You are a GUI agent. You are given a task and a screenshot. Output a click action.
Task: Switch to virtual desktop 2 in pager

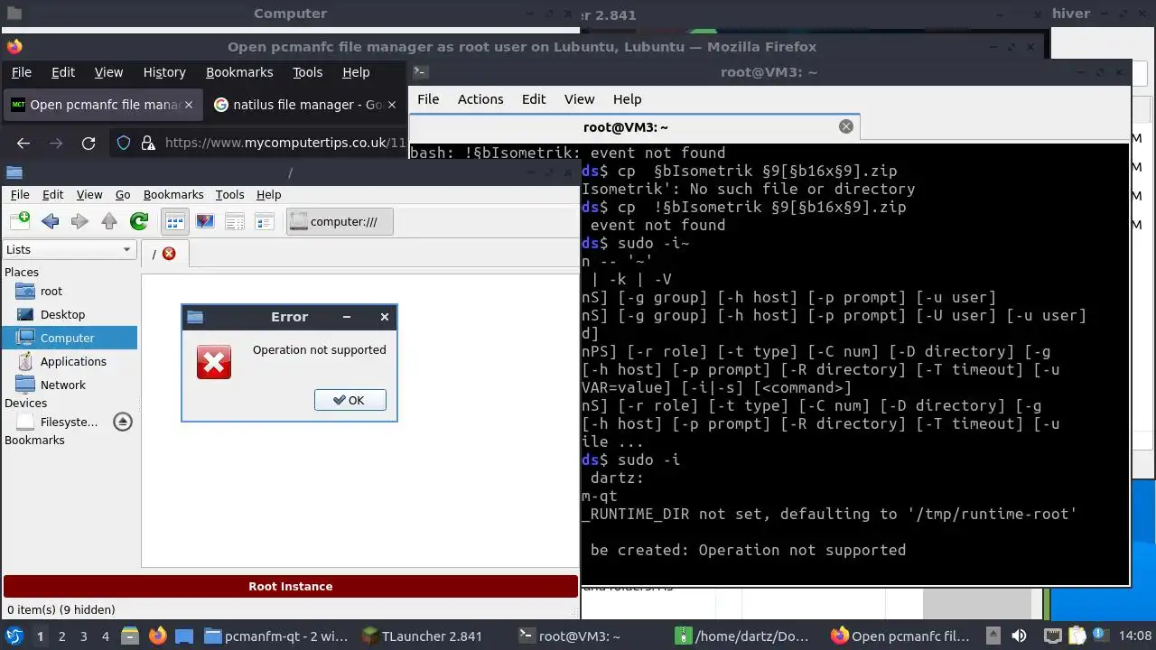(x=61, y=636)
